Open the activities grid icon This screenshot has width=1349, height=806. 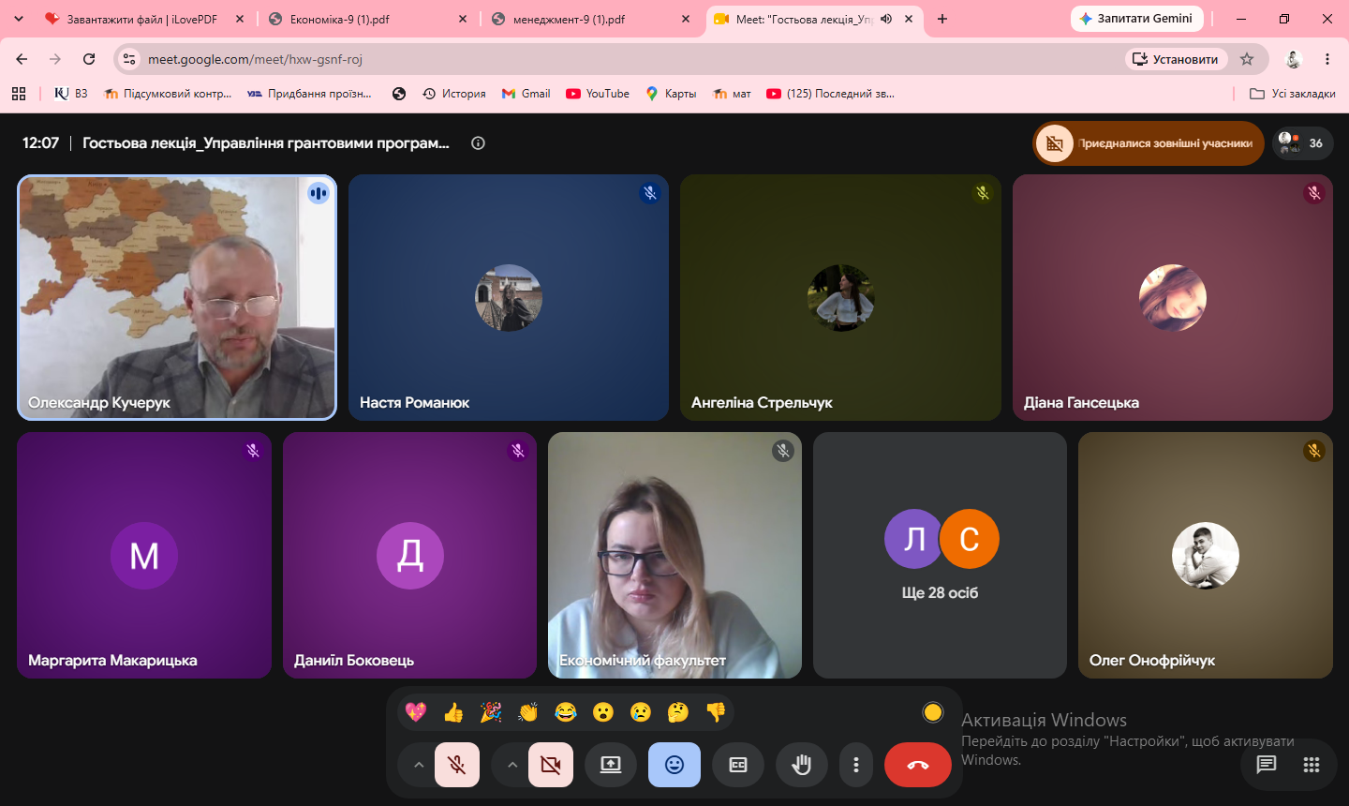click(x=1312, y=765)
